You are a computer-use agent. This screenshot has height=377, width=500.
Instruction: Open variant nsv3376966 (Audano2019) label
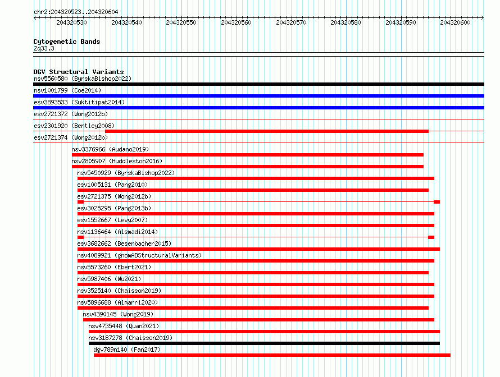[x=110, y=149]
